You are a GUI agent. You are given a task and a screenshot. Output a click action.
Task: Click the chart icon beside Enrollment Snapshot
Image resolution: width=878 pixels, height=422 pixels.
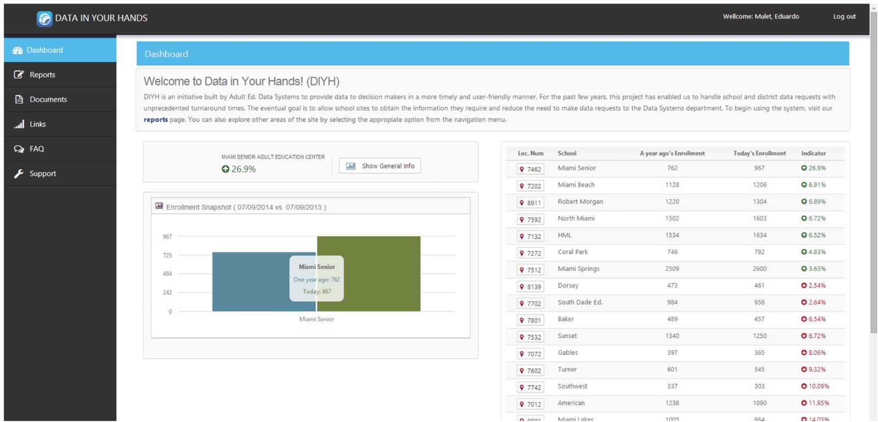159,206
